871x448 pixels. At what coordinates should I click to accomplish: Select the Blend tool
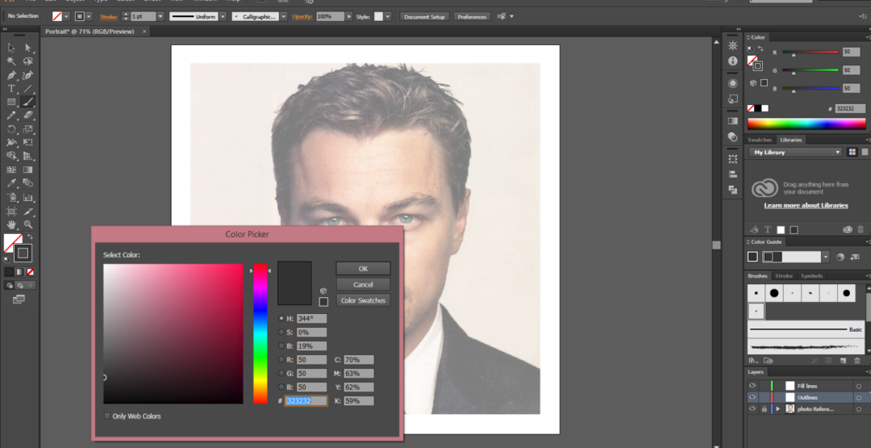pos(27,183)
